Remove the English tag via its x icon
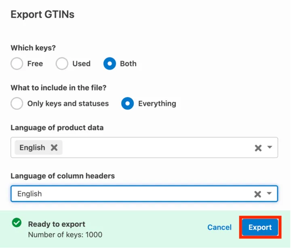291x249 pixels. (x=54, y=148)
